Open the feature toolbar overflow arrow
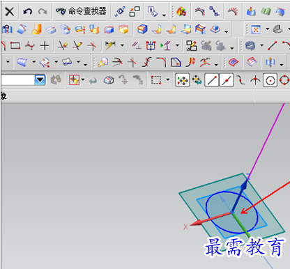The height and width of the screenshot is (269, 290). pos(227,32)
